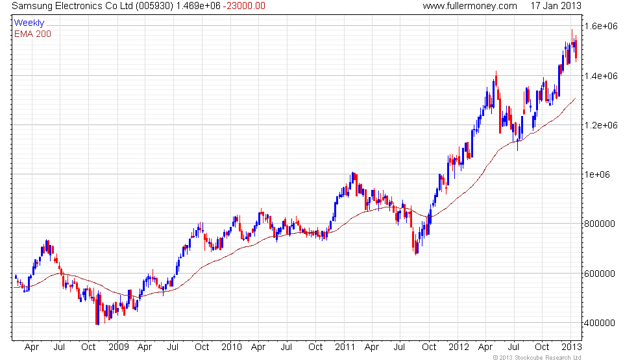Select the -23000.00 price change value
Viewport: 636px width, 363px height.
click(x=244, y=6)
